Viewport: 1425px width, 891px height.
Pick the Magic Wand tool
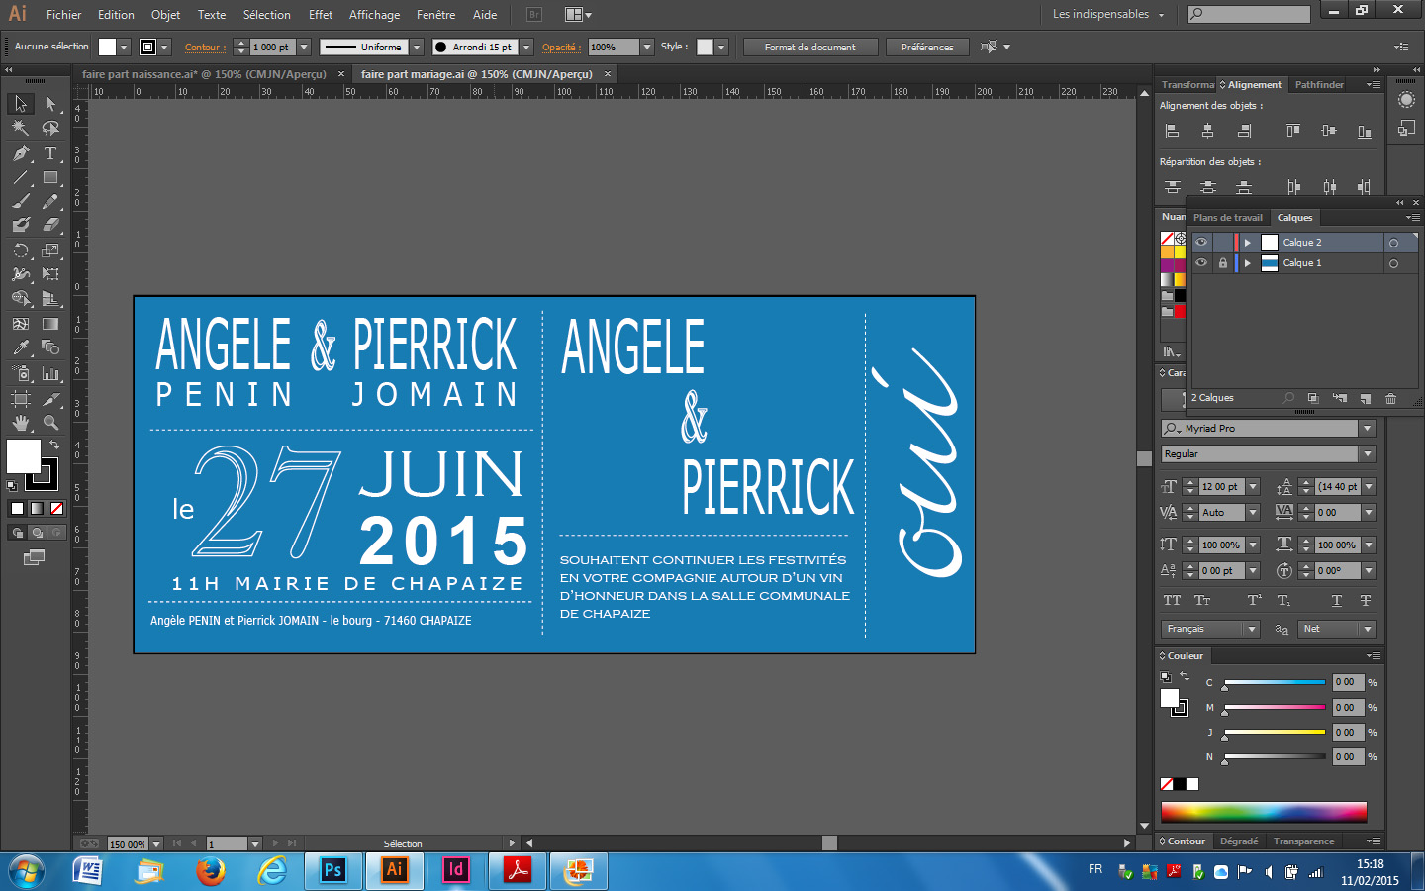click(x=20, y=128)
